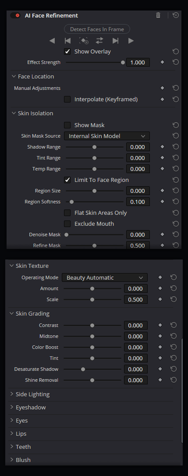Enable the Exclude Mouth checkbox
This screenshot has width=188, height=476.
[67, 224]
